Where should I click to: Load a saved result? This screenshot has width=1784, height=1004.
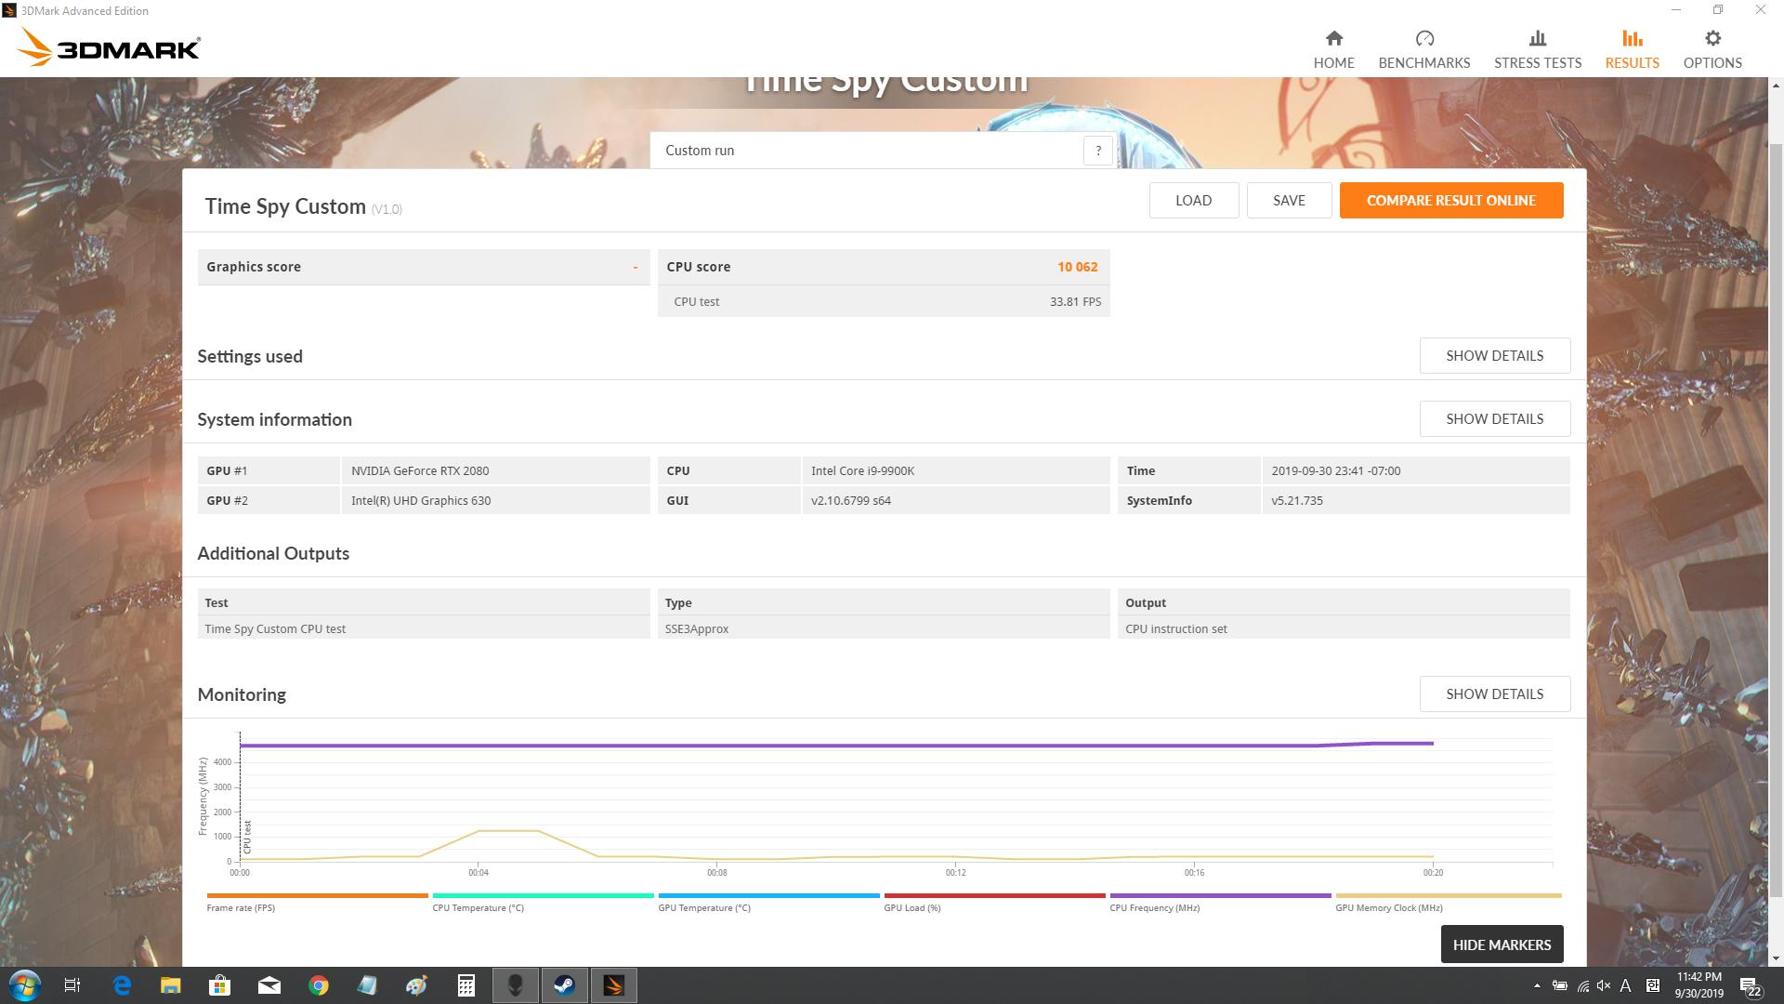coord(1193,201)
